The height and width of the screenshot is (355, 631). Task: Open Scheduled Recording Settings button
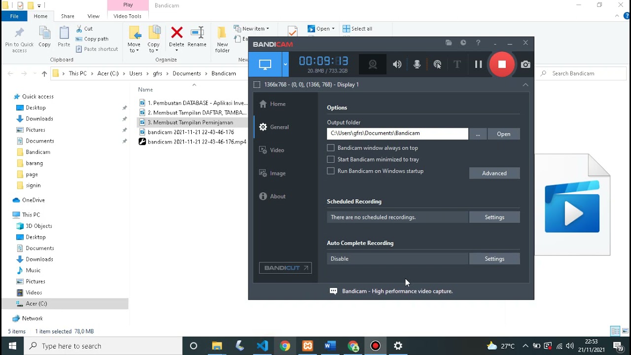click(494, 217)
